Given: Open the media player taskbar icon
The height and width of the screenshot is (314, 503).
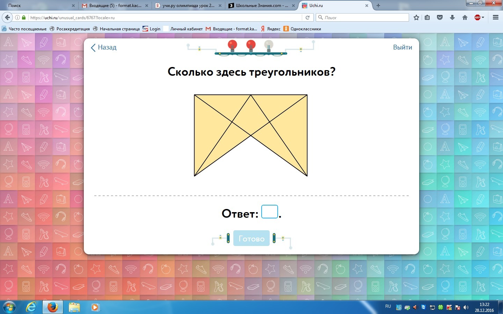Looking at the screenshot, I should [95, 307].
